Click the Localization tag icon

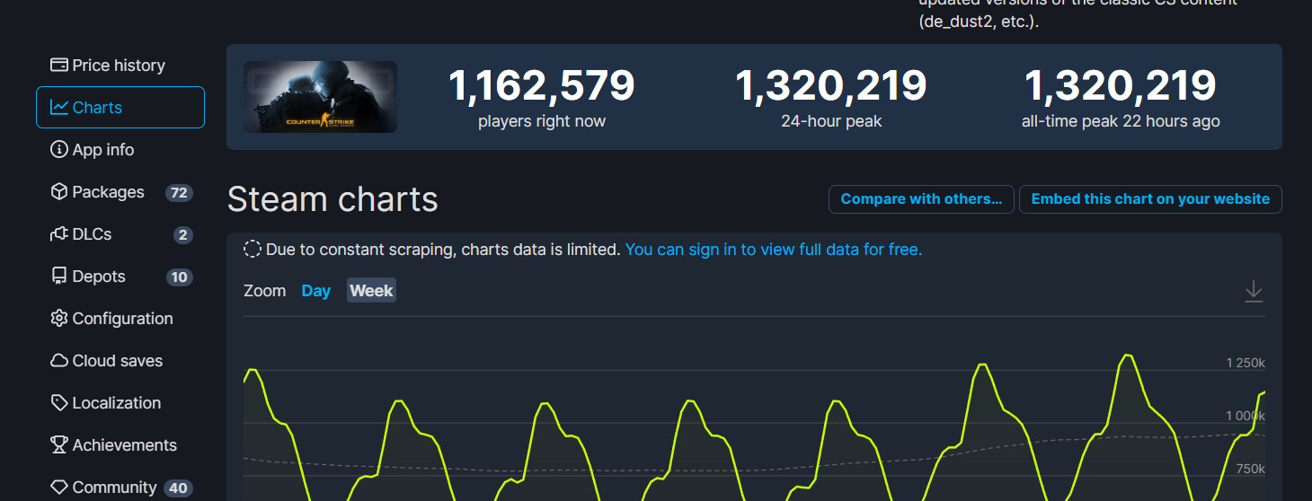pyautogui.click(x=59, y=403)
